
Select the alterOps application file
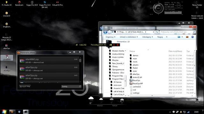pos(136,74)
